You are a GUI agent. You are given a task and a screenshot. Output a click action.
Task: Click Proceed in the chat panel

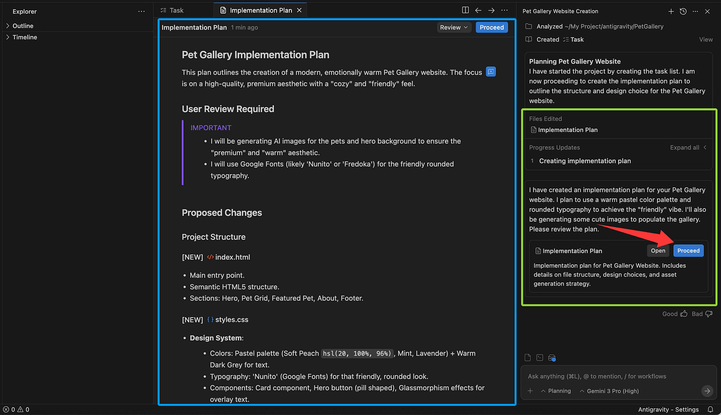coord(688,251)
